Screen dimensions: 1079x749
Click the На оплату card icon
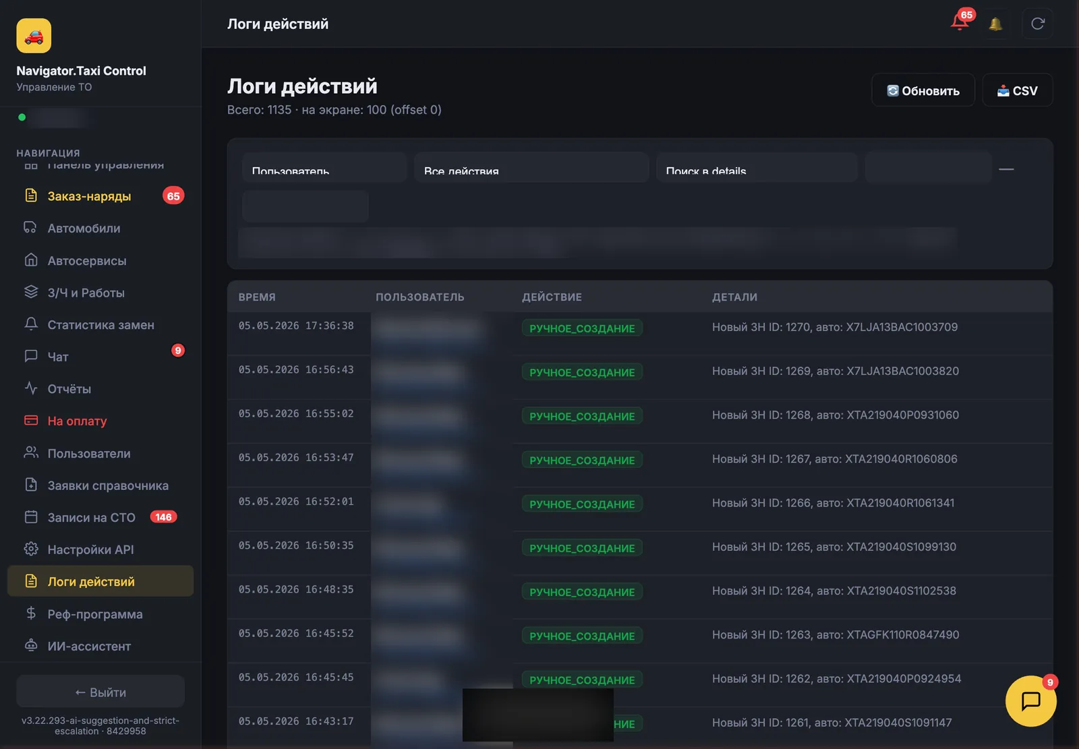31,421
